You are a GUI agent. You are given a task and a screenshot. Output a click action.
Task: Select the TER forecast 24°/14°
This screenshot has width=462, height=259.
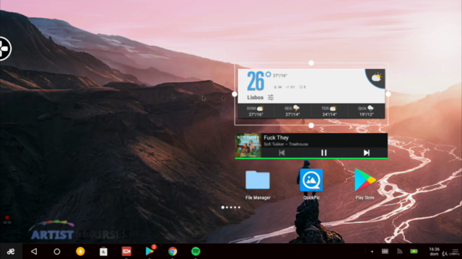[329, 112]
